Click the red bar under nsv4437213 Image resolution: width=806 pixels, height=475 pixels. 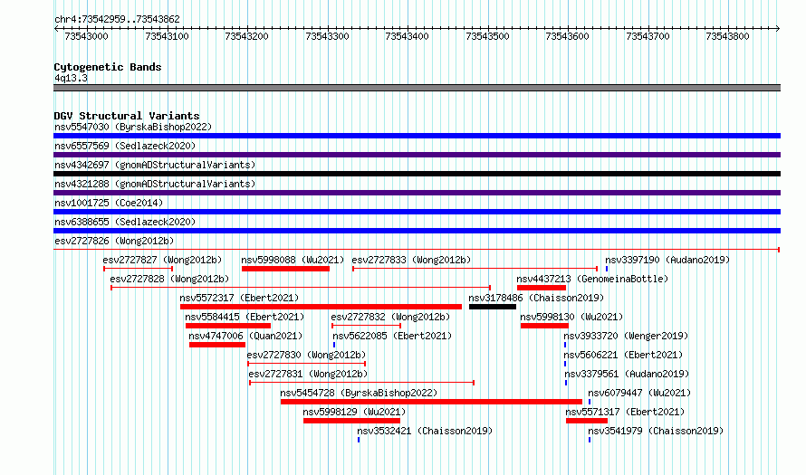(542, 288)
